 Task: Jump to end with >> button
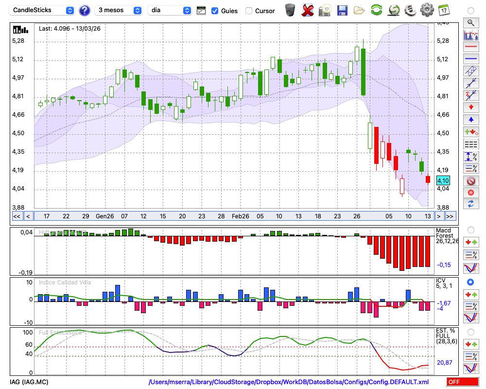pyautogui.click(x=450, y=216)
